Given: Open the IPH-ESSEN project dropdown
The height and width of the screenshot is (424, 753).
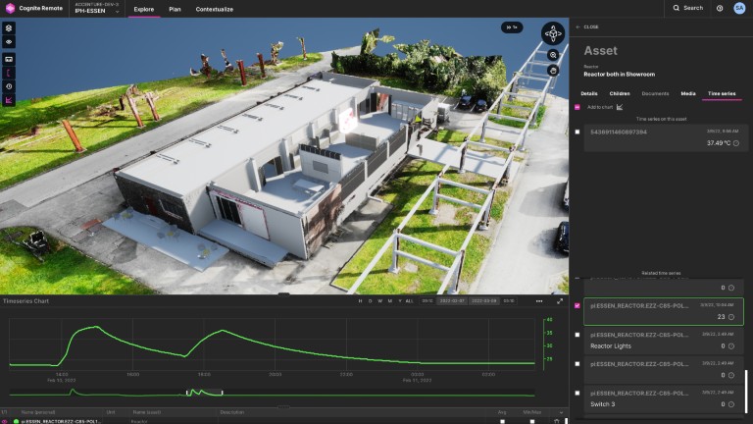Looking at the screenshot, I should pos(97,8).
